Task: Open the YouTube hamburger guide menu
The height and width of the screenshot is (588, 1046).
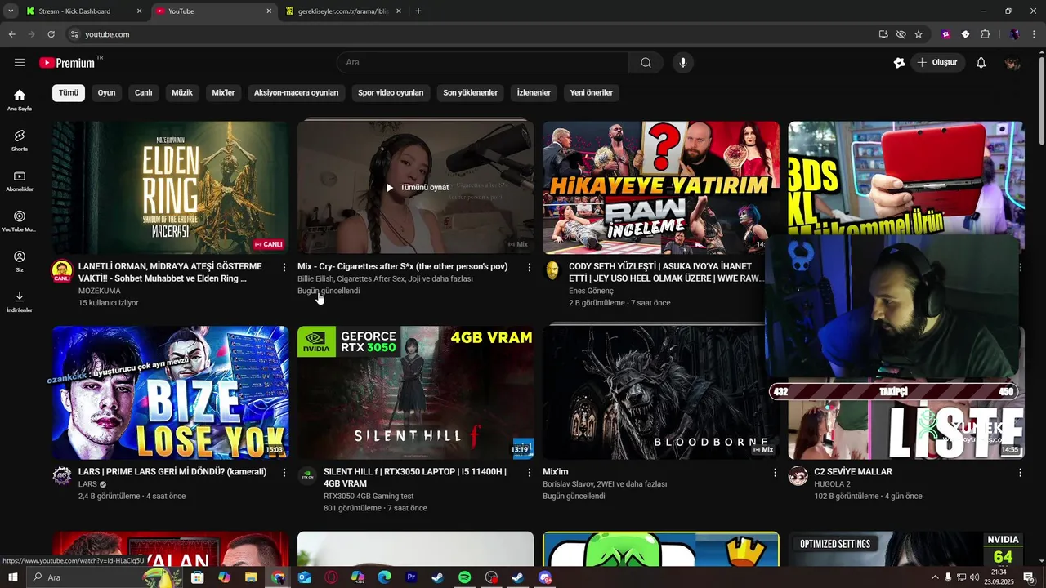Action: [20, 63]
